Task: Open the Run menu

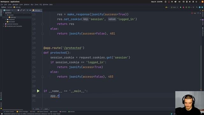Action: [x=32, y=4]
